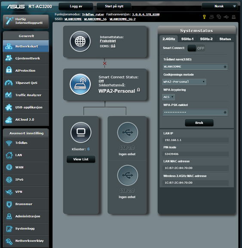Open Tilpasset QoS settings
The width and height of the screenshot is (242, 248).
tap(26, 83)
